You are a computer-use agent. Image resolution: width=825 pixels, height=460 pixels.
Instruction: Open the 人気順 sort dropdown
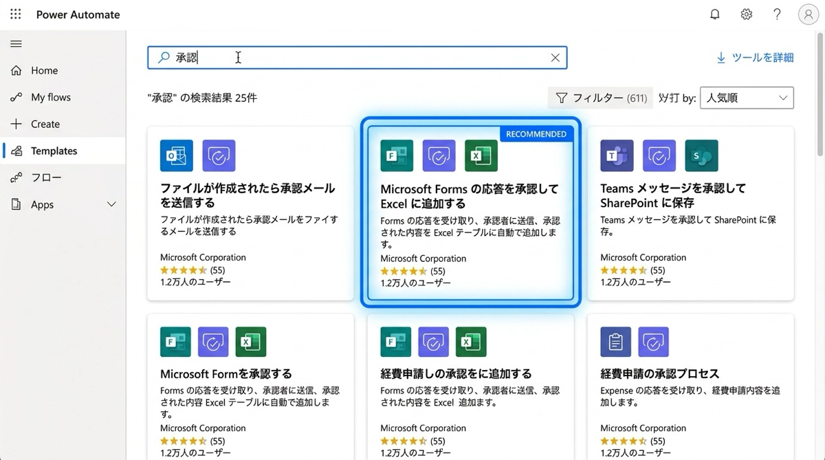[x=746, y=98]
